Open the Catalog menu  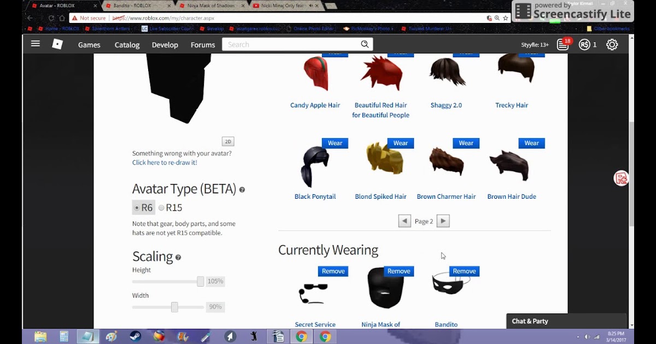[127, 45]
